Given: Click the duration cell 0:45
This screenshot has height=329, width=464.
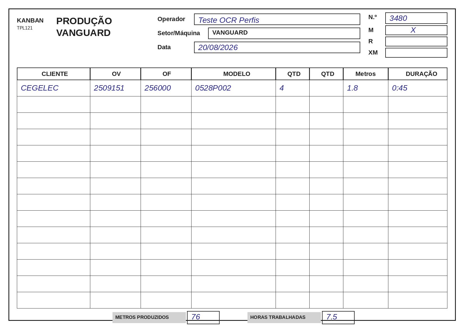Looking at the screenshot, I should (418, 88).
